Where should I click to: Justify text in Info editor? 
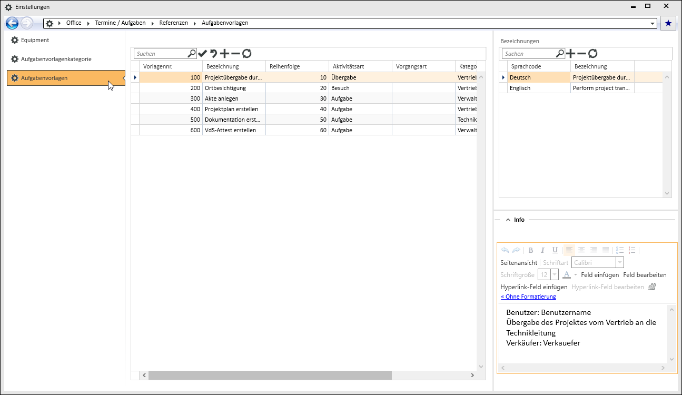[606, 250]
